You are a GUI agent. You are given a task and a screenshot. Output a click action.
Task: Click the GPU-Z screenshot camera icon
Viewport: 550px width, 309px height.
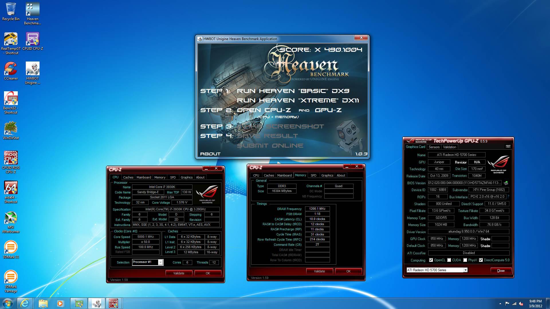pyautogui.click(x=508, y=146)
